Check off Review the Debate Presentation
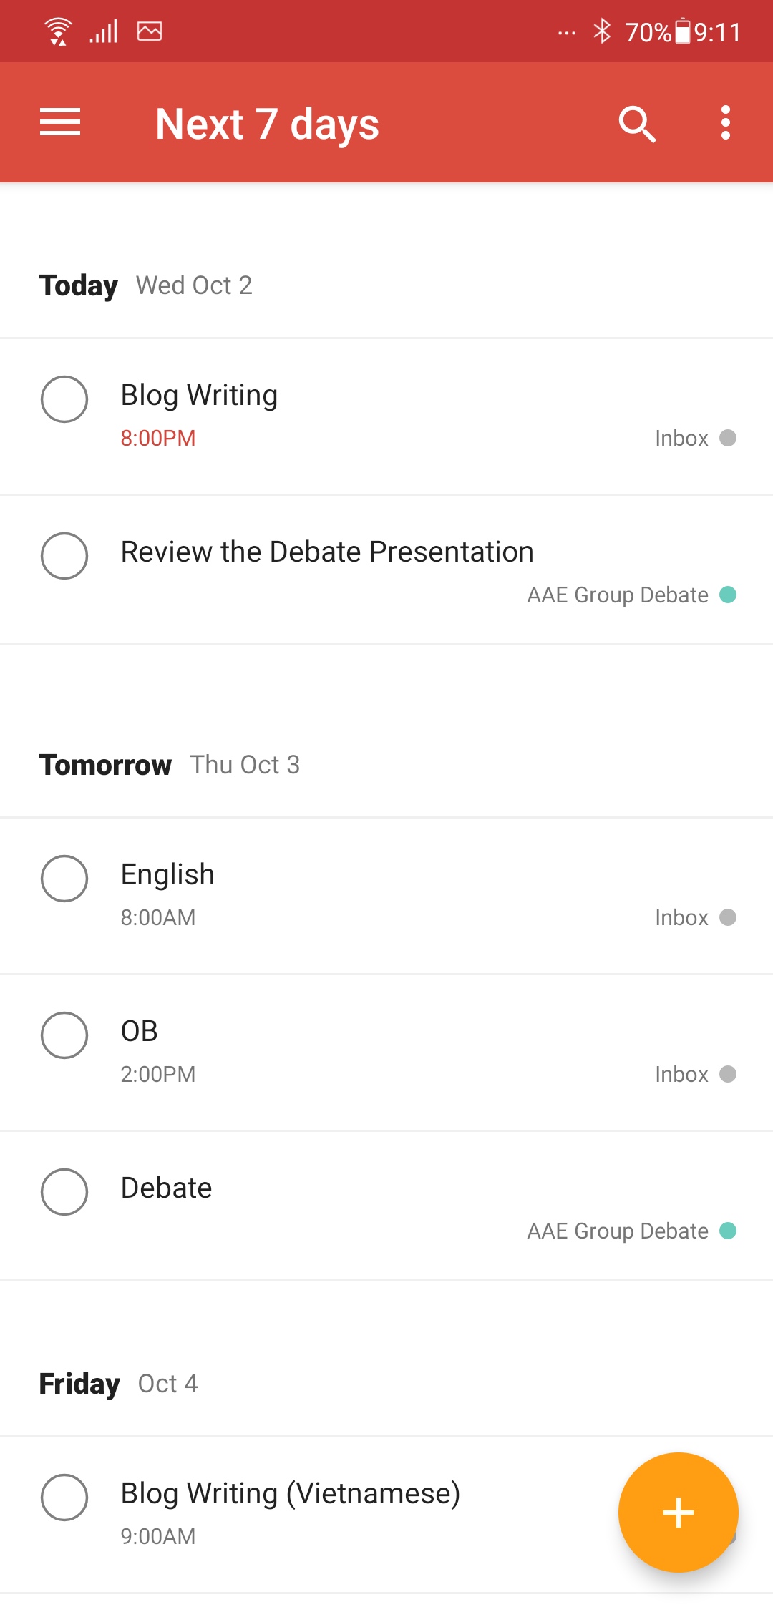Screen dimensions: 773x1607 [x=64, y=555]
